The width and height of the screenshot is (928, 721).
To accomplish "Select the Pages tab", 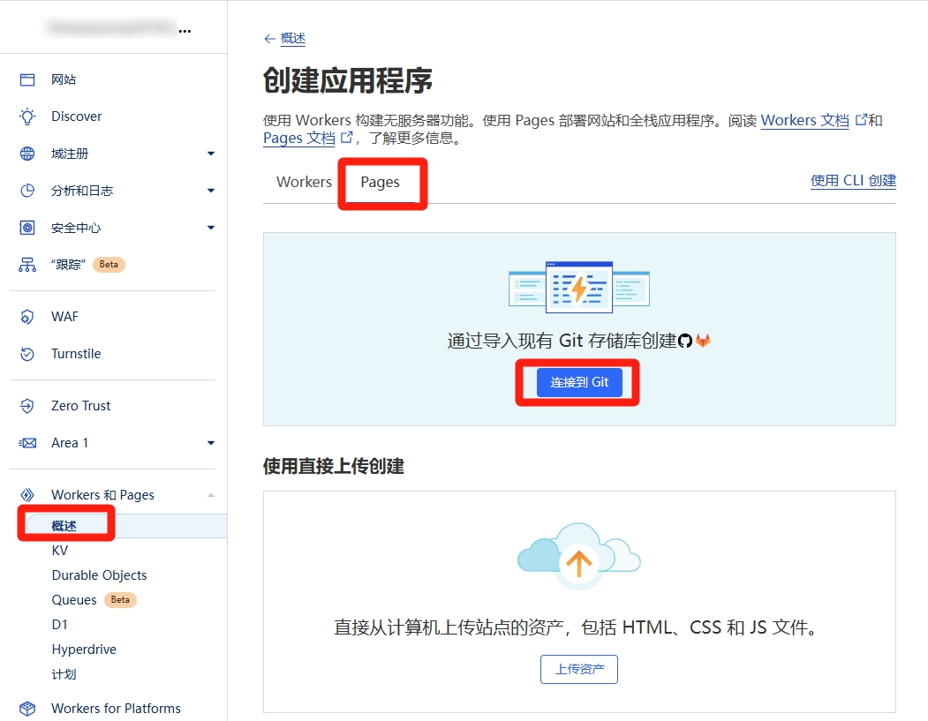I will 380,182.
